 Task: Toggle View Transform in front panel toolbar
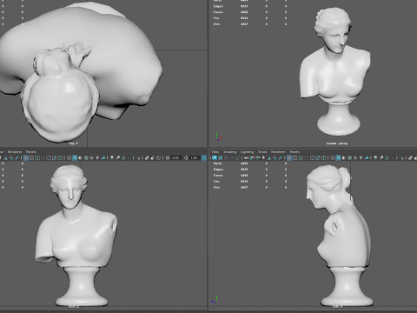click(x=204, y=157)
